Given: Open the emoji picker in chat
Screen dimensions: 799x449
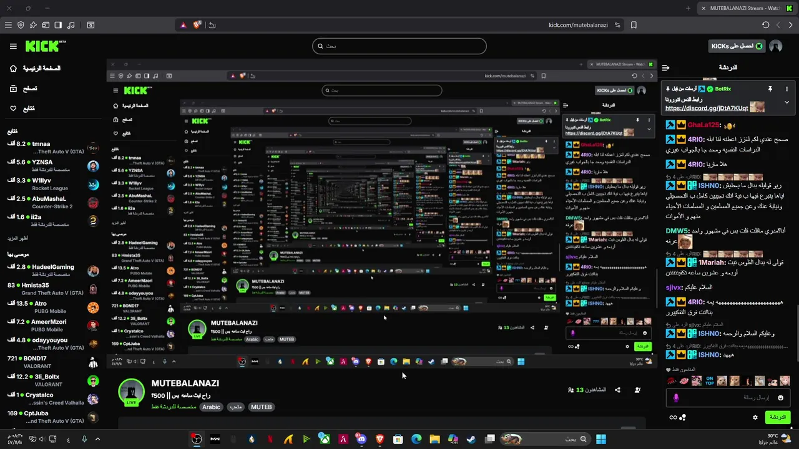Looking at the screenshot, I should pyautogui.click(x=780, y=397).
